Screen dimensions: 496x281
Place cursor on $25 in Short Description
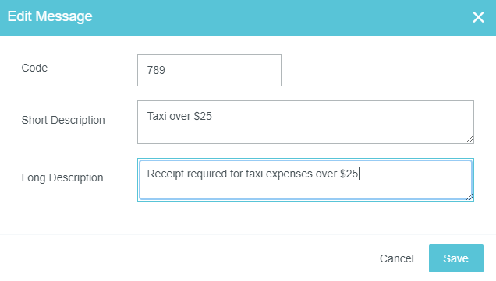pyautogui.click(x=203, y=116)
